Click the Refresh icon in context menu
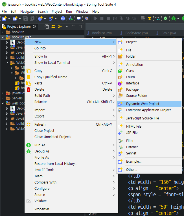This screenshot has width=184, height=216. click(x=29, y=125)
